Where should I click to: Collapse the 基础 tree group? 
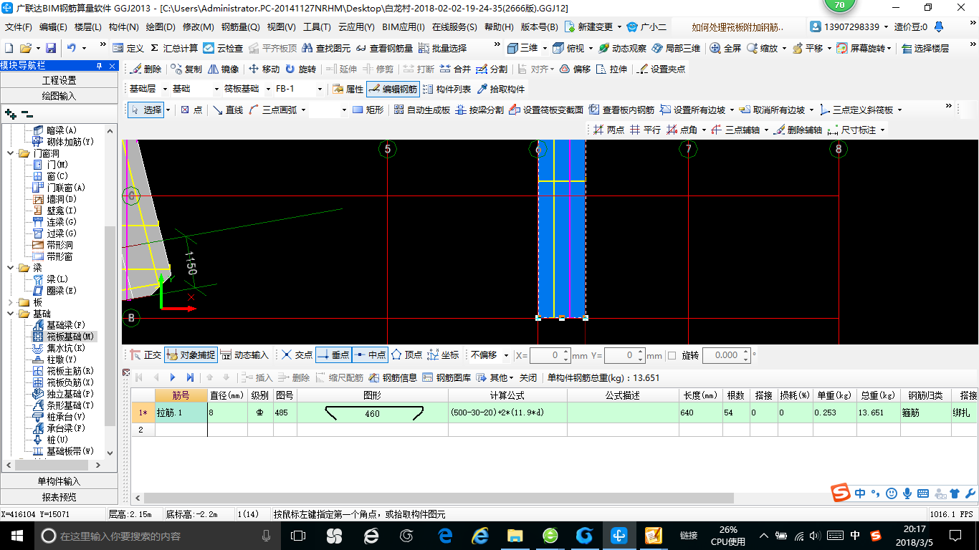(x=11, y=314)
